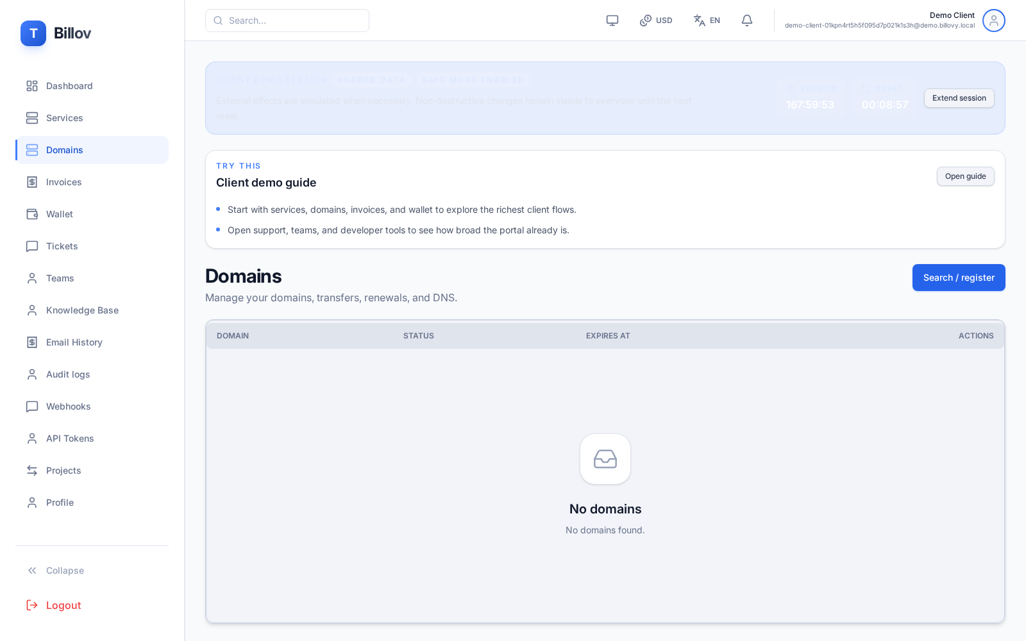
Task: Click inside the search field
Action: click(x=287, y=20)
